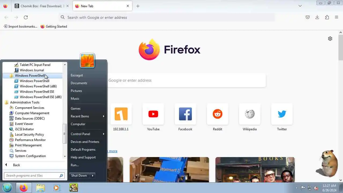Viewport: 343px width, 193px height.
Task: Open Local Security Policy
Action: point(29,135)
